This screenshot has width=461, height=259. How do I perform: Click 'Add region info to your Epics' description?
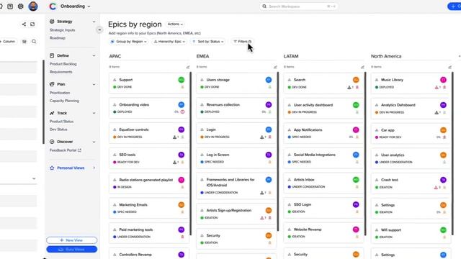tap(155, 33)
